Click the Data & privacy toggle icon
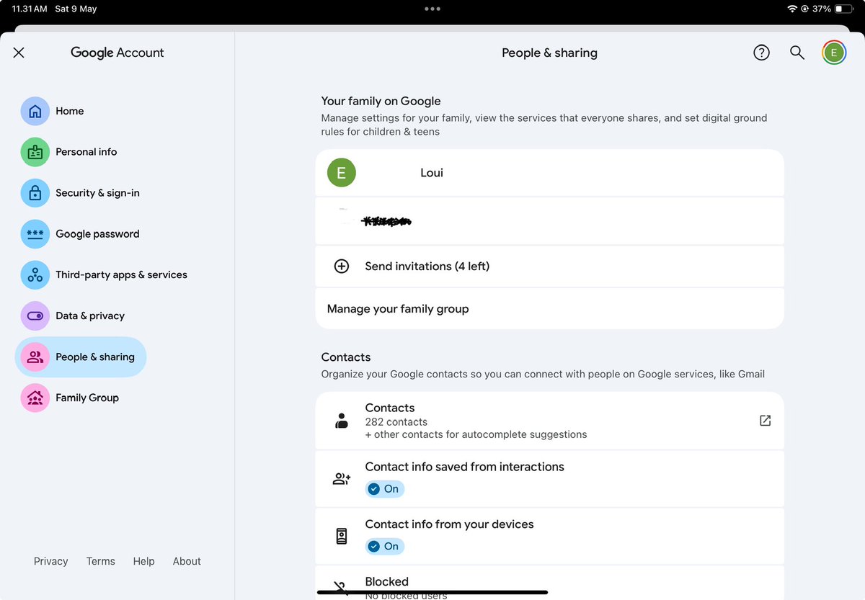The height and width of the screenshot is (600, 865). click(x=35, y=316)
